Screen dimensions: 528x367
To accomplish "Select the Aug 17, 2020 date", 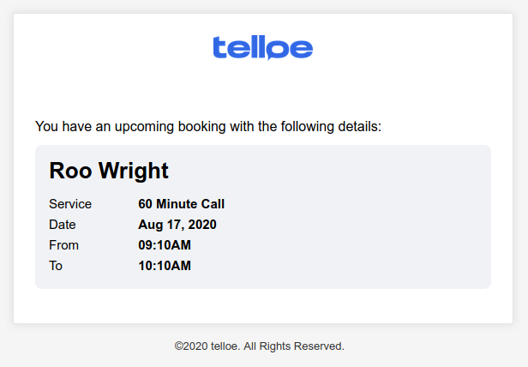I will tap(177, 225).
